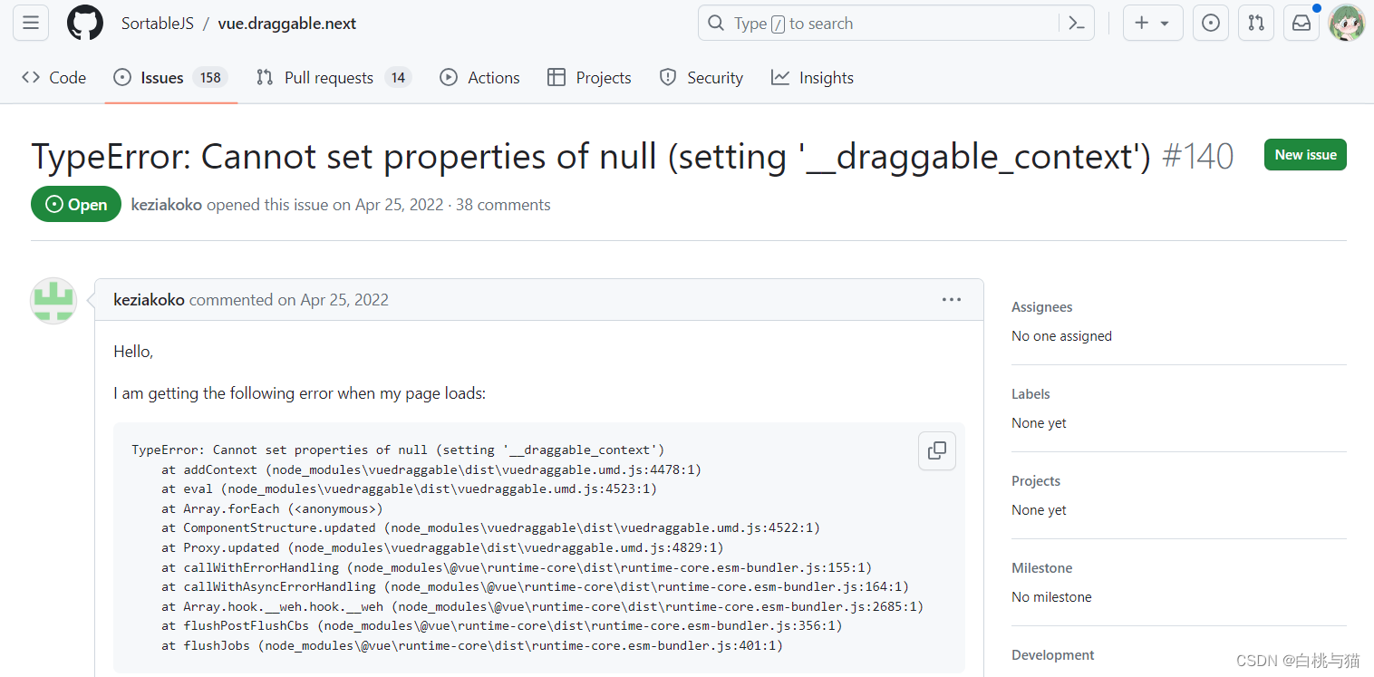
Task: Click the 'at Proxy.updated' stack trace line
Action: point(443,547)
